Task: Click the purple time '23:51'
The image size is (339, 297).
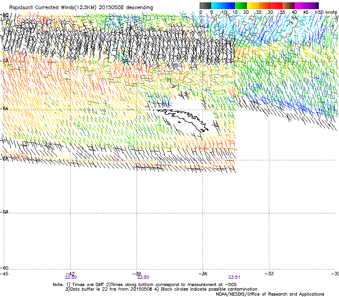Action: (x=234, y=277)
